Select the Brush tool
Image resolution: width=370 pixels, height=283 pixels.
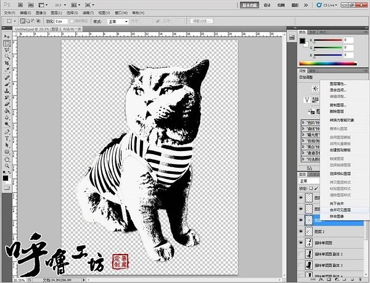tap(7, 84)
